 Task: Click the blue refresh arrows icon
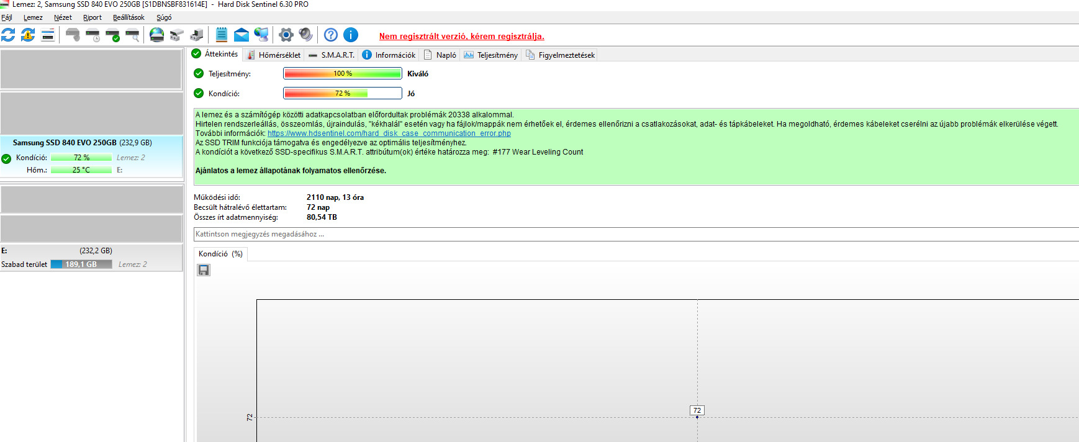point(8,35)
